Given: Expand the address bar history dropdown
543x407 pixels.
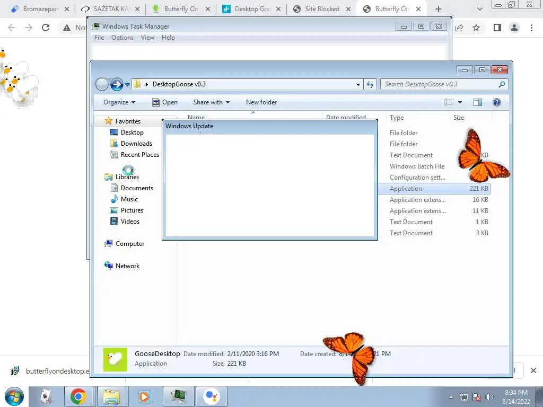Looking at the screenshot, I should click(x=358, y=84).
